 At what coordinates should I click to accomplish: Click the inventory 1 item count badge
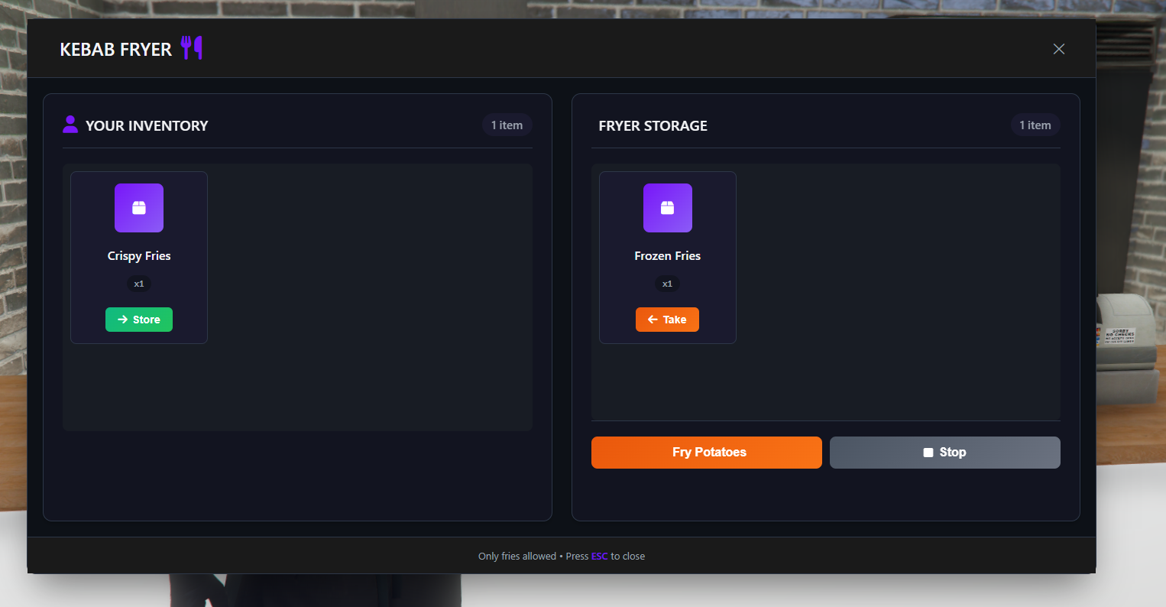coord(507,125)
